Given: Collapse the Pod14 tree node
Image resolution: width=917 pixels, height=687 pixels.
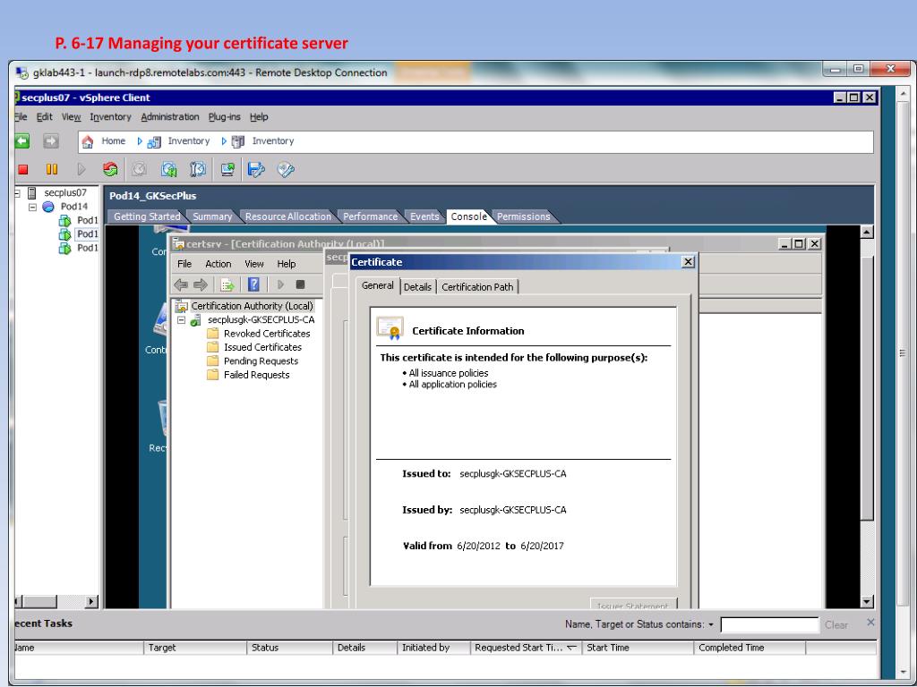Looking at the screenshot, I should pos(33,207).
